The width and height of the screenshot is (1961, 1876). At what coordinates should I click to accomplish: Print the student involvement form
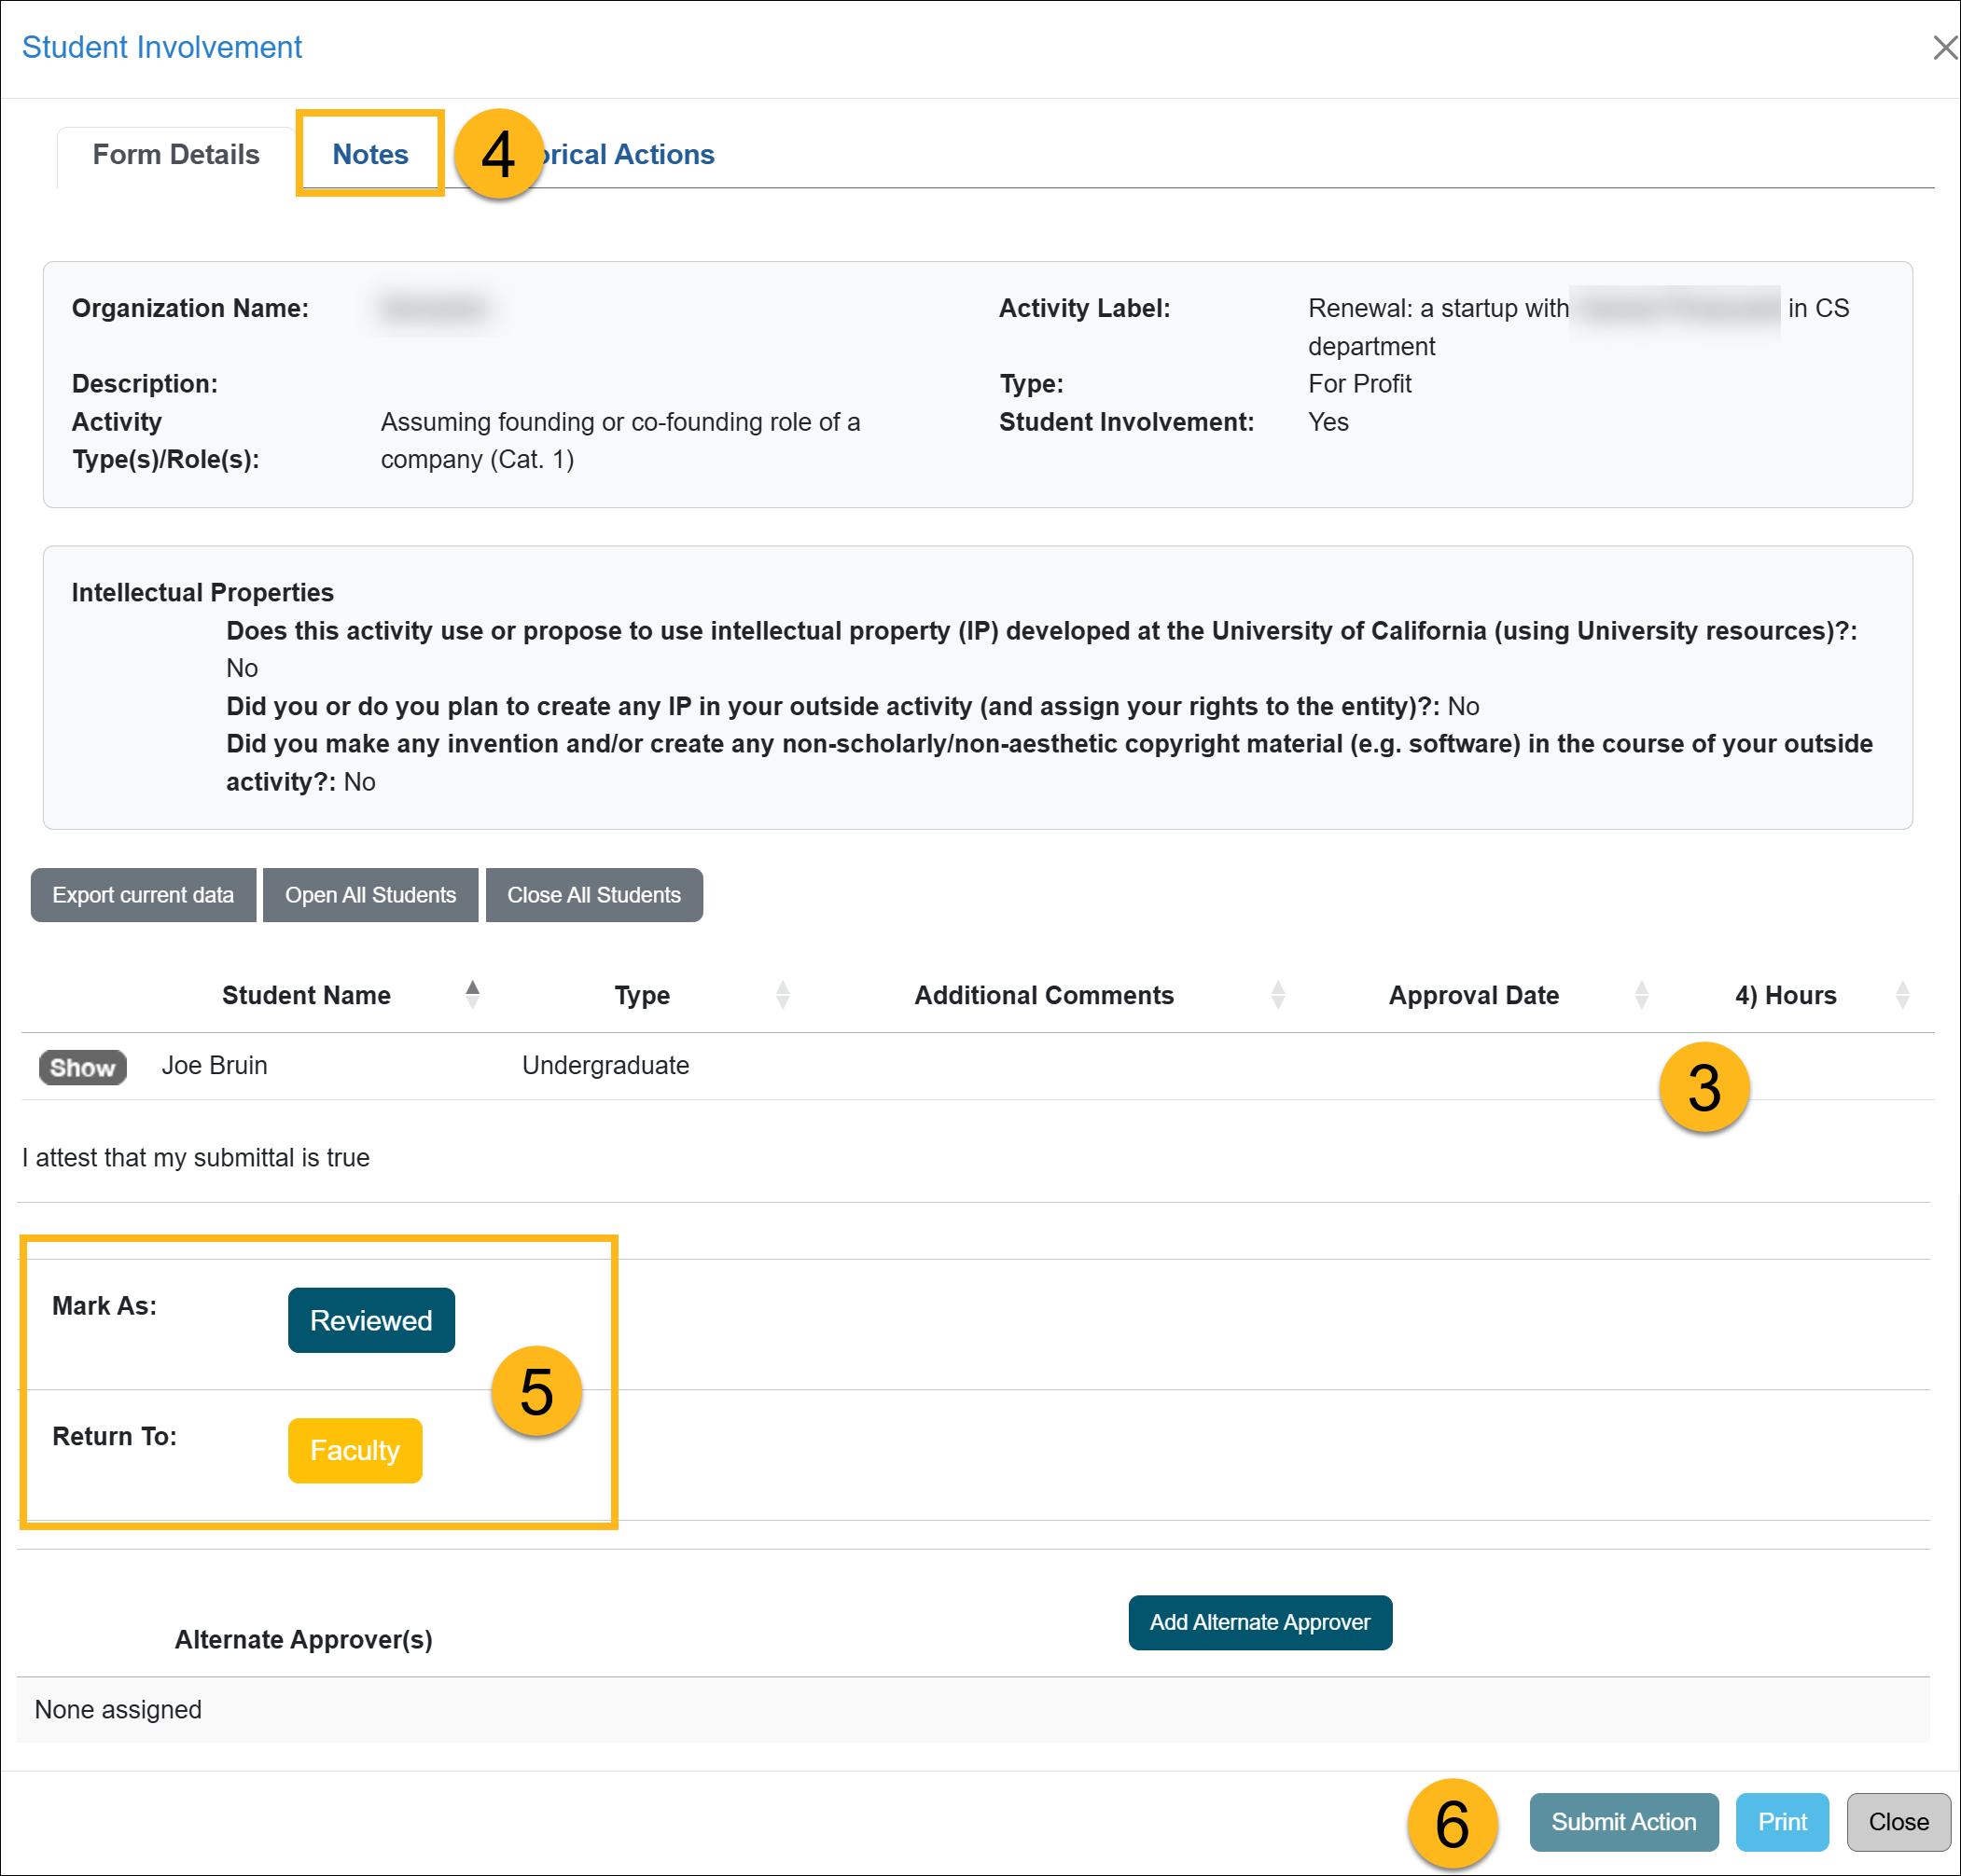click(1782, 1822)
